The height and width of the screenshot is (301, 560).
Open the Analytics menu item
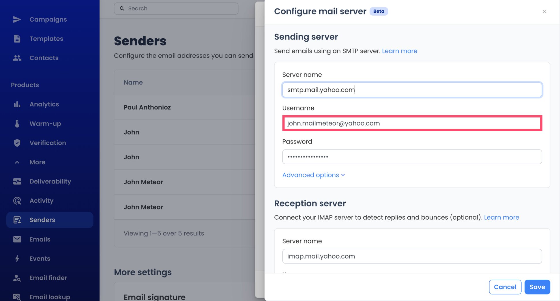[x=44, y=104]
